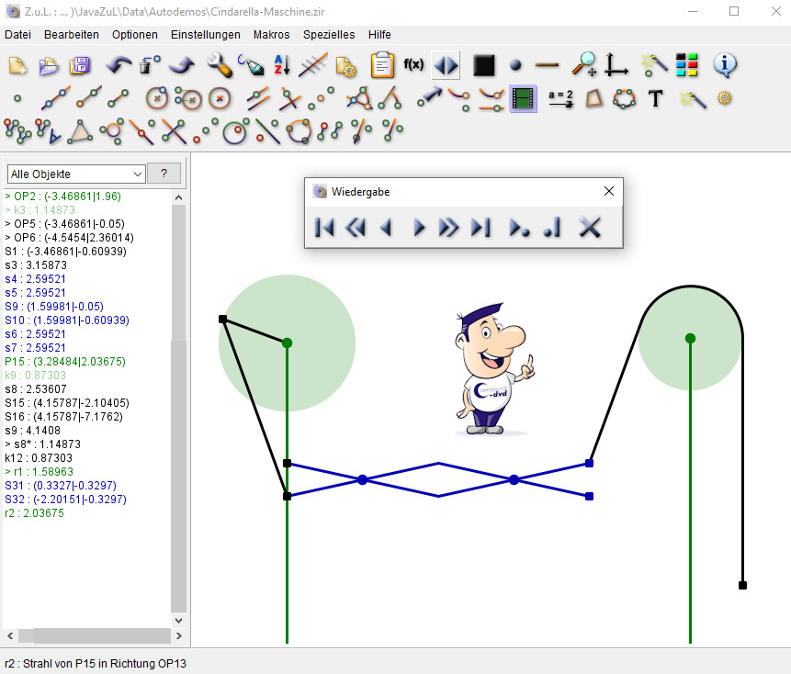The image size is (791, 674).
Task: Toggle the hidden objects wand icon
Action: (653, 65)
